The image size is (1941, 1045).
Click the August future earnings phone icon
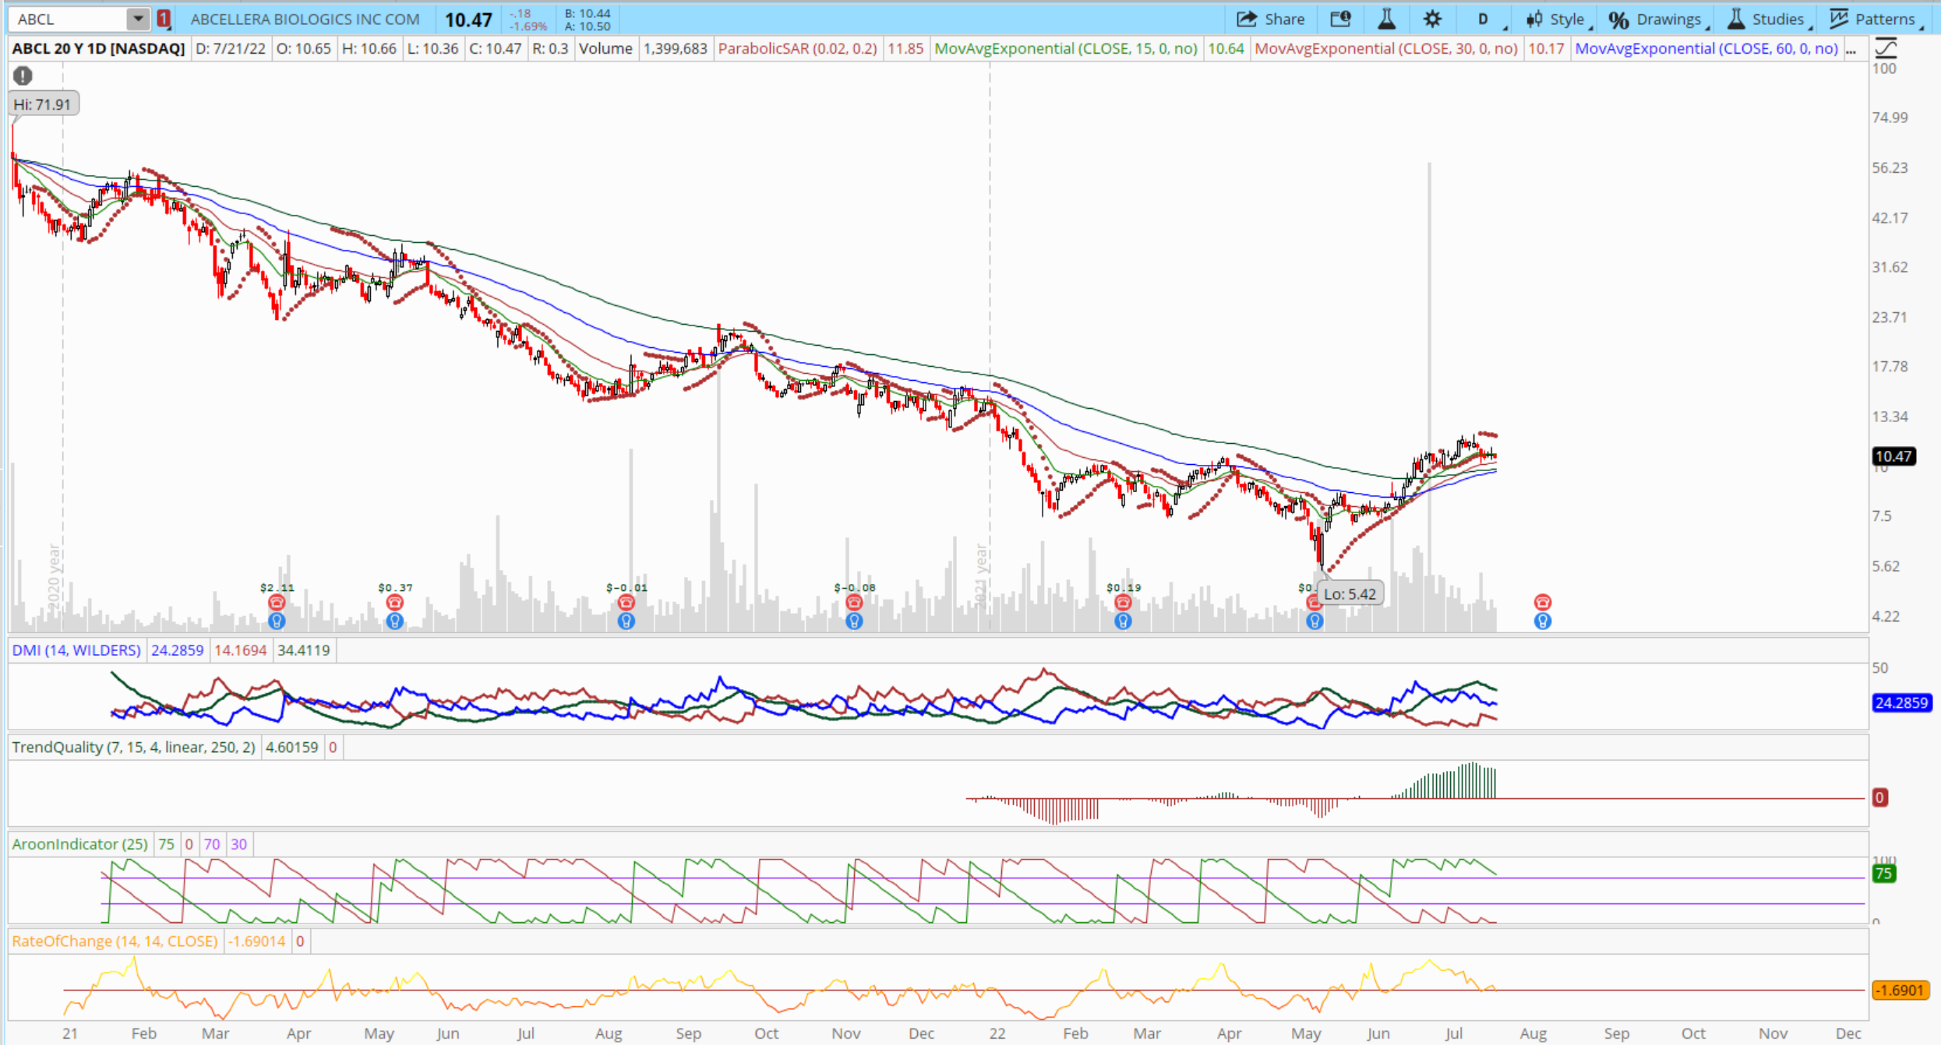(x=1542, y=602)
